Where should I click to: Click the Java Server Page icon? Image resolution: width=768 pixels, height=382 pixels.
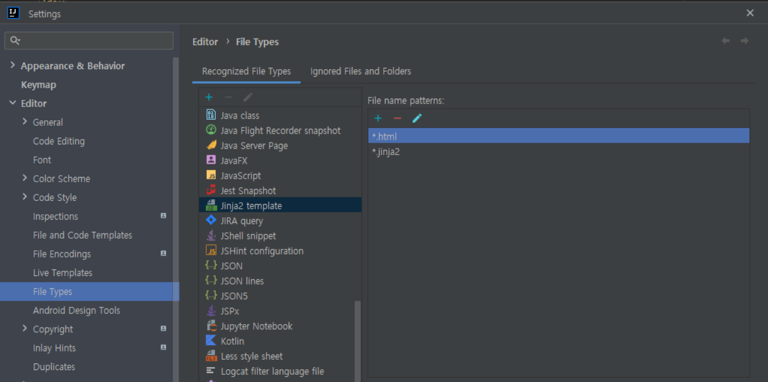pos(211,145)
